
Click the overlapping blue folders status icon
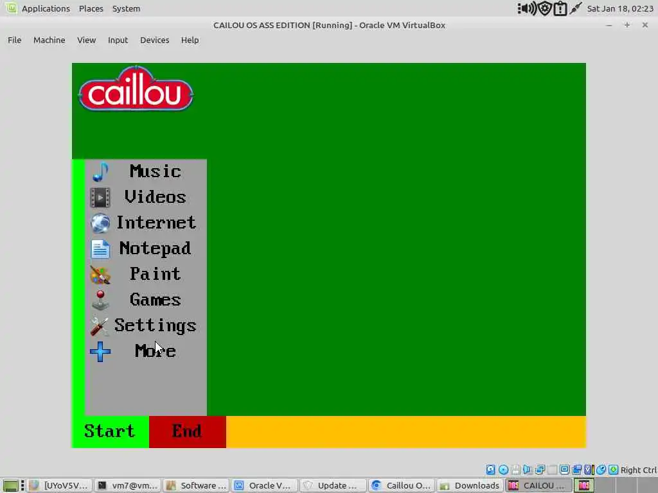[x=577, y=470]
